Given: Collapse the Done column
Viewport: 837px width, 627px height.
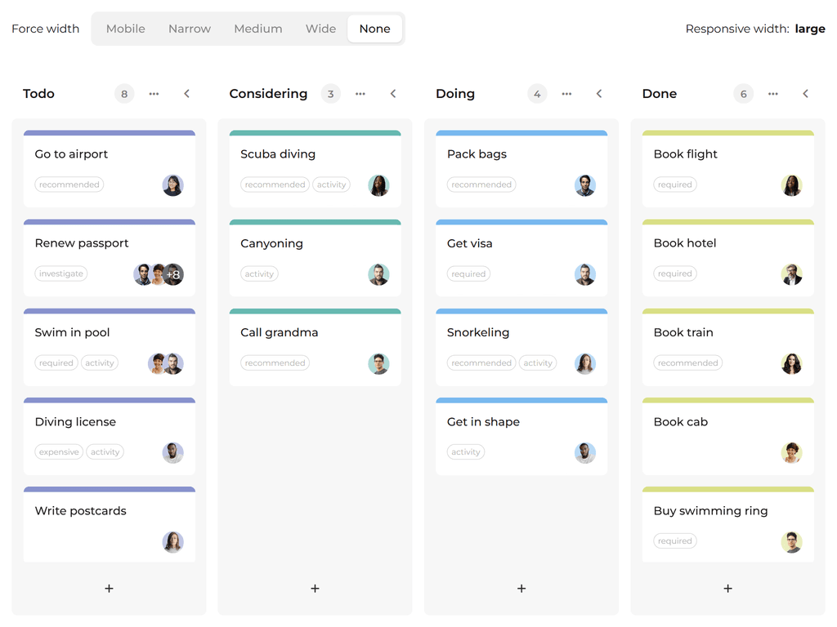Looking at the screenshot, I should coord(805,94).
